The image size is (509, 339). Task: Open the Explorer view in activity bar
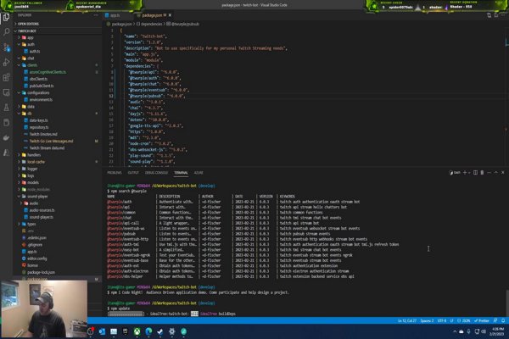pyautogui.click(x=6, y=17)
